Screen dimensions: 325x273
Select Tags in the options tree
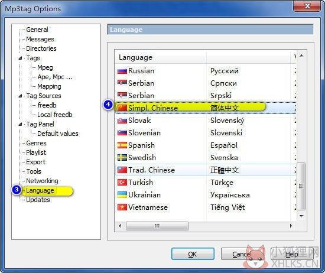(x=33, y=58)
